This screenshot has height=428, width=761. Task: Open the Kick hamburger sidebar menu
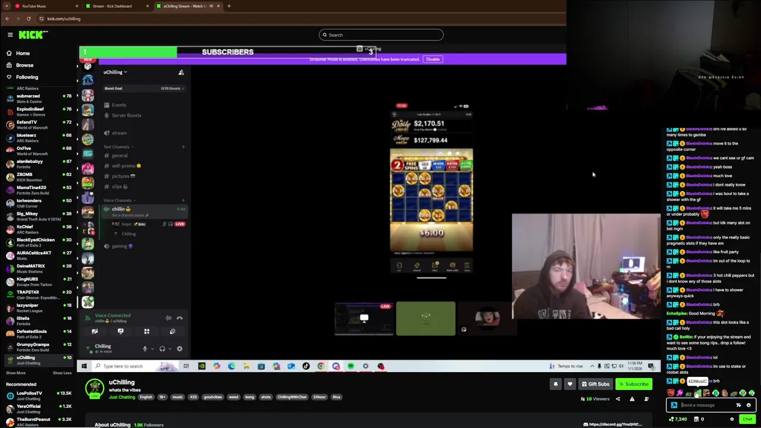click(x=10, y=35)
